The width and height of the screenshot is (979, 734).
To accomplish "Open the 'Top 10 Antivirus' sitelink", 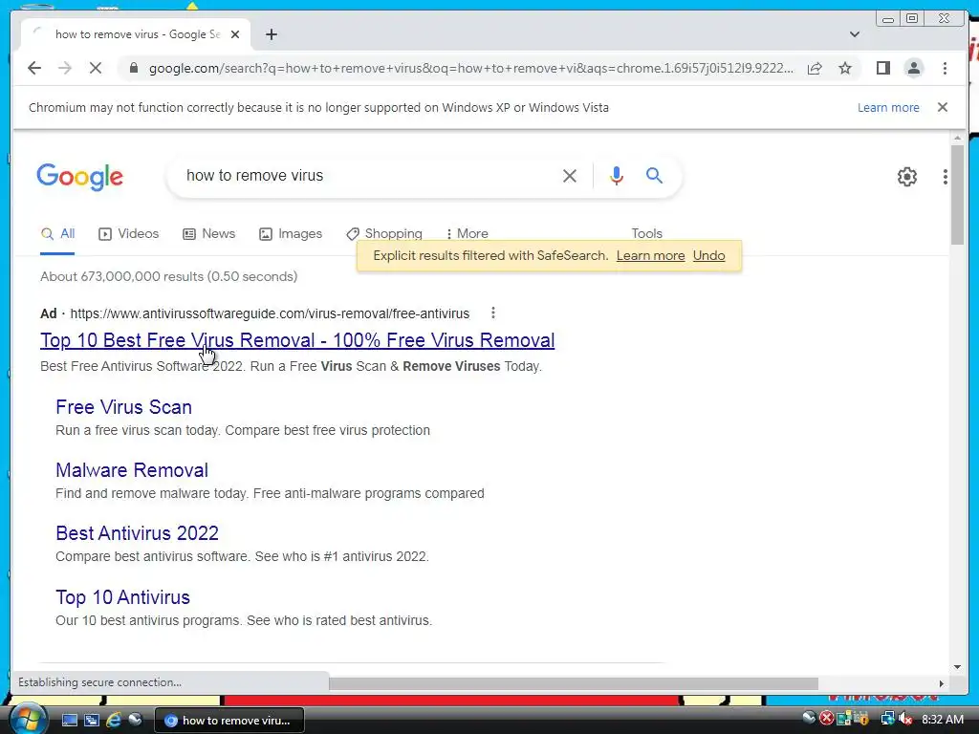I will coord(123,597).
